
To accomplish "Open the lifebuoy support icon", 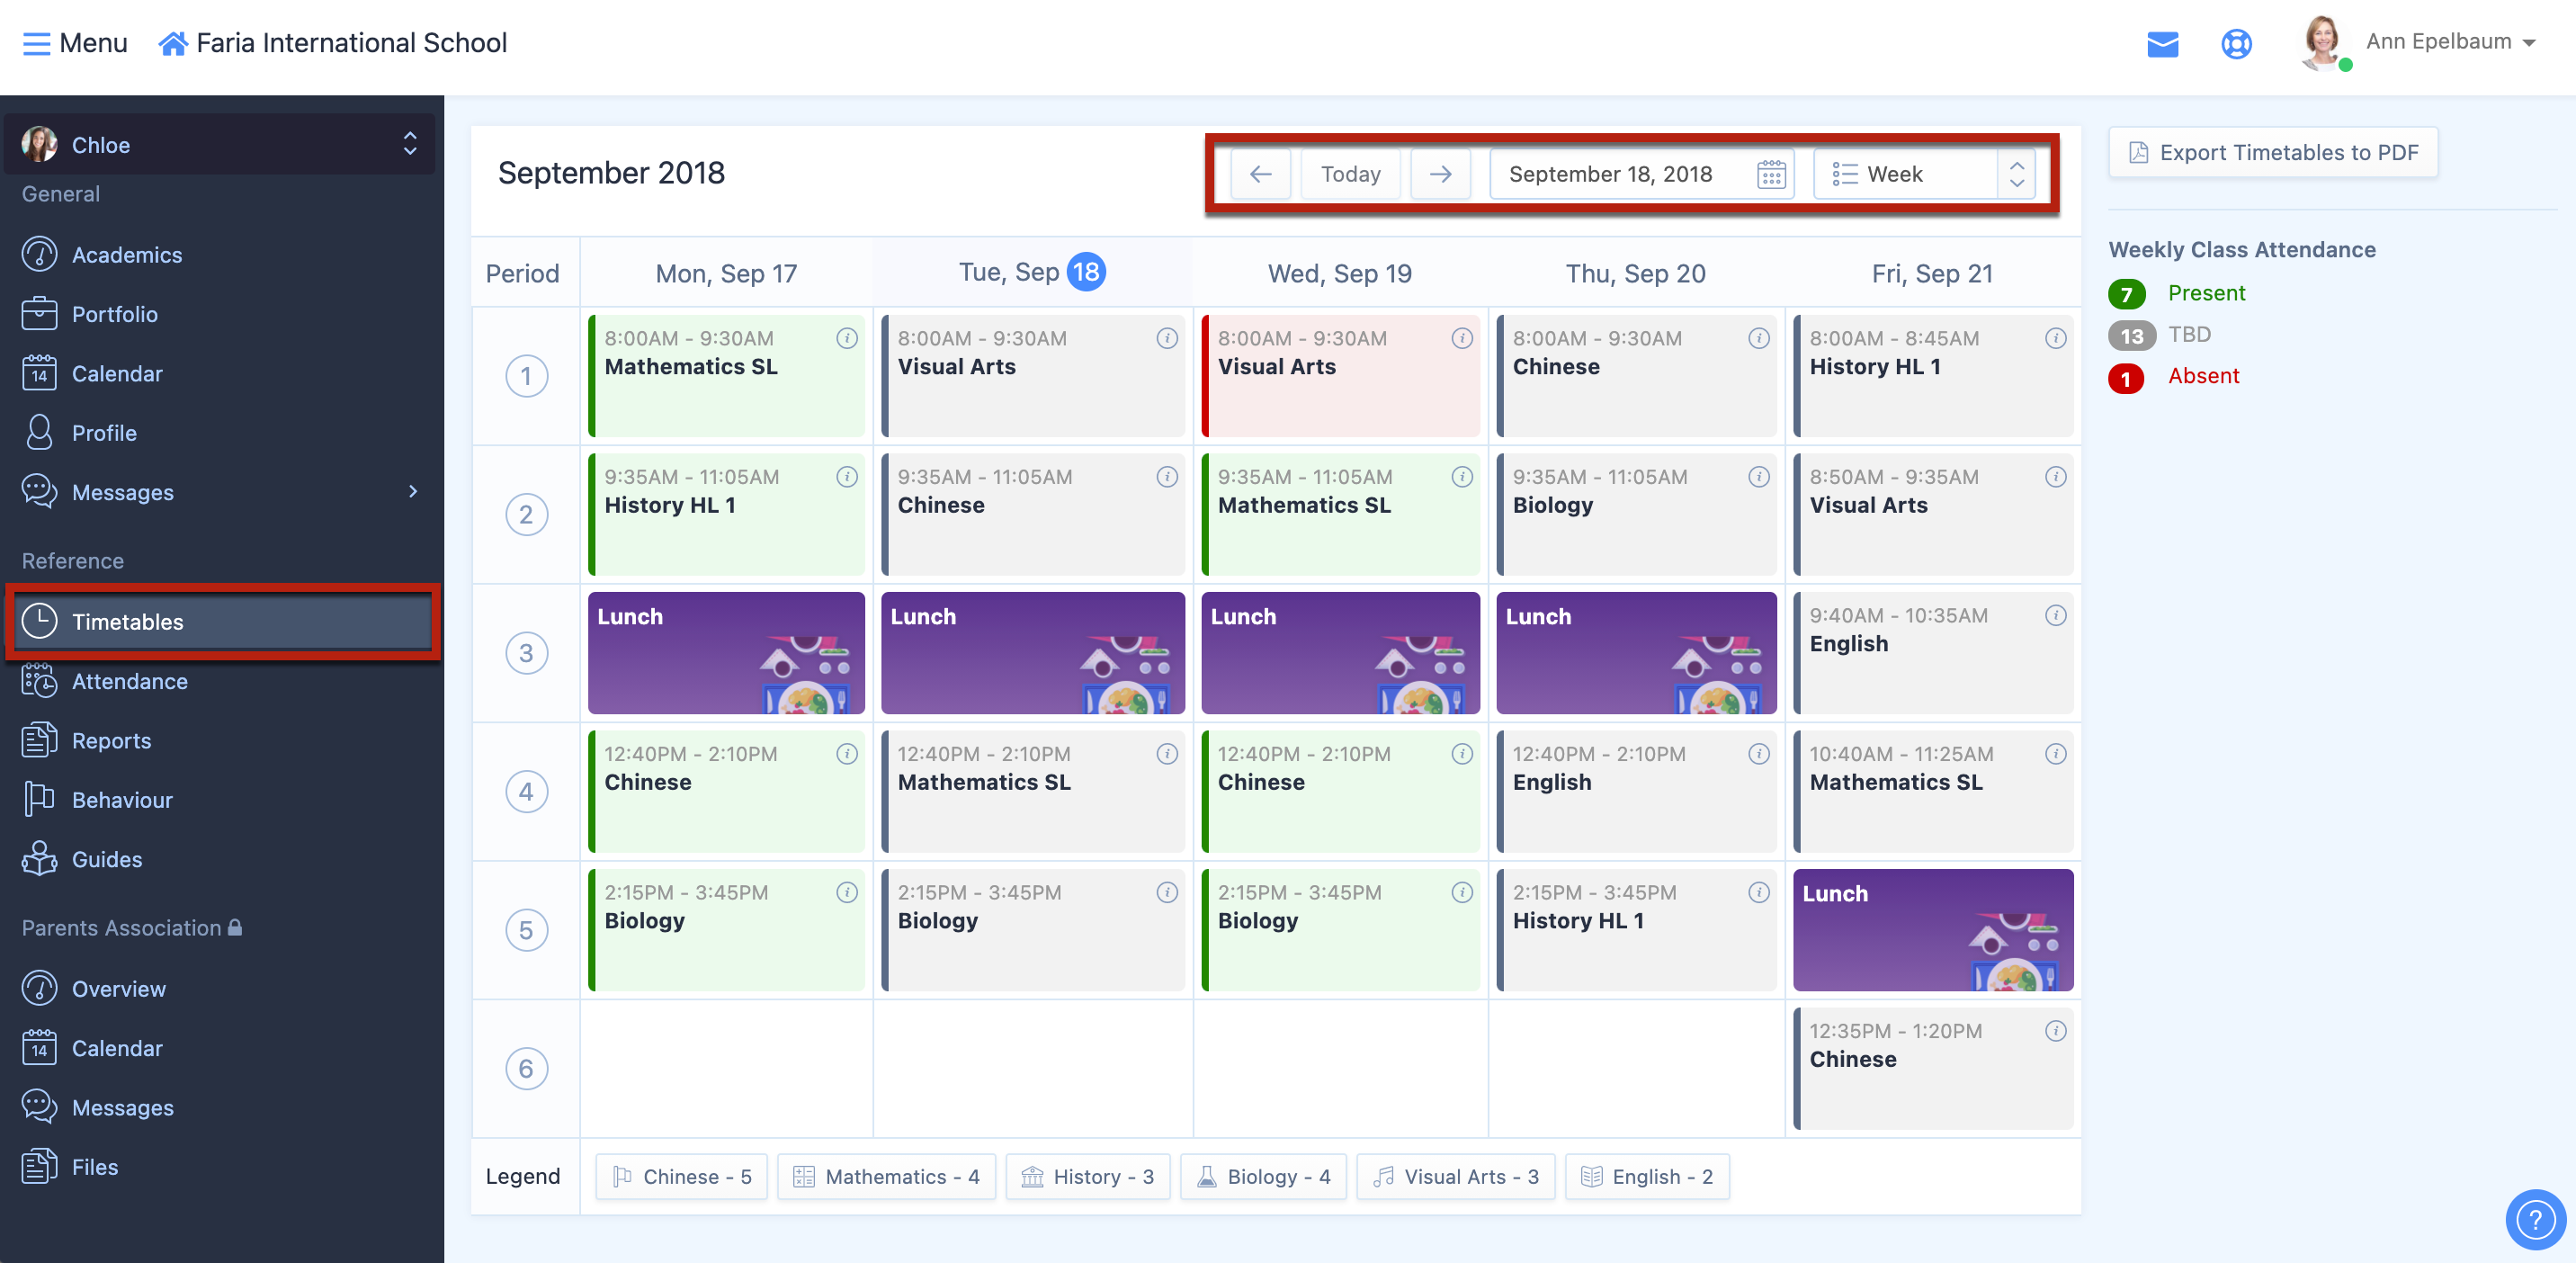I will [x=2236, y=44].
